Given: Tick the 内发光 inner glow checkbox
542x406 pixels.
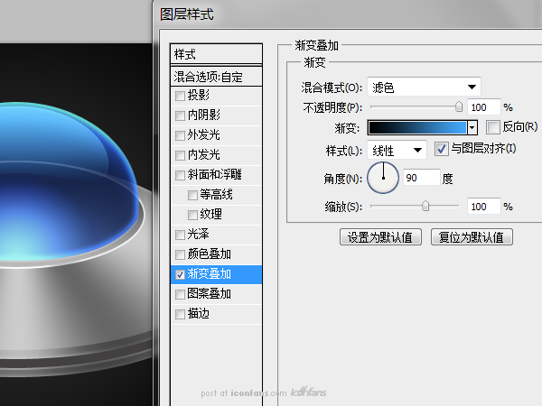Looking at the screenshot, I should (x=180, y=155).
